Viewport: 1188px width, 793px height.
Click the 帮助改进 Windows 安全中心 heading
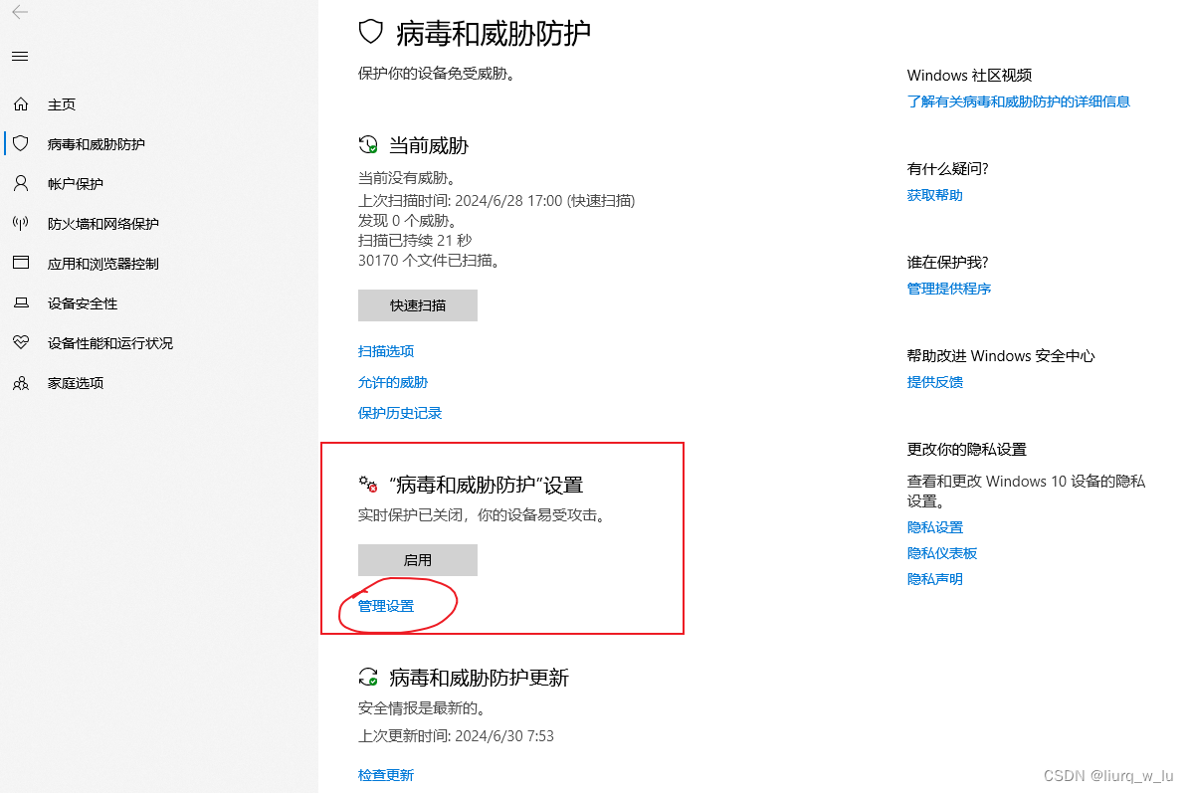(x=1000, y=356)
